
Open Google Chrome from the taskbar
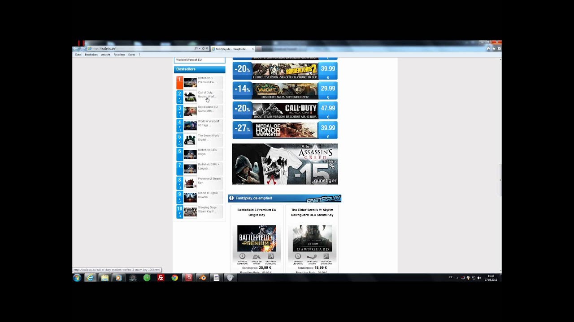[174, 278]
